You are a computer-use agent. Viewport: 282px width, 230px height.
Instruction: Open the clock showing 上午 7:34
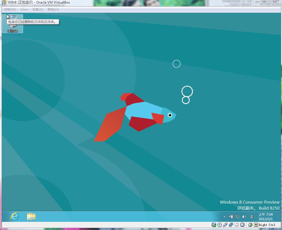[265, 217]
